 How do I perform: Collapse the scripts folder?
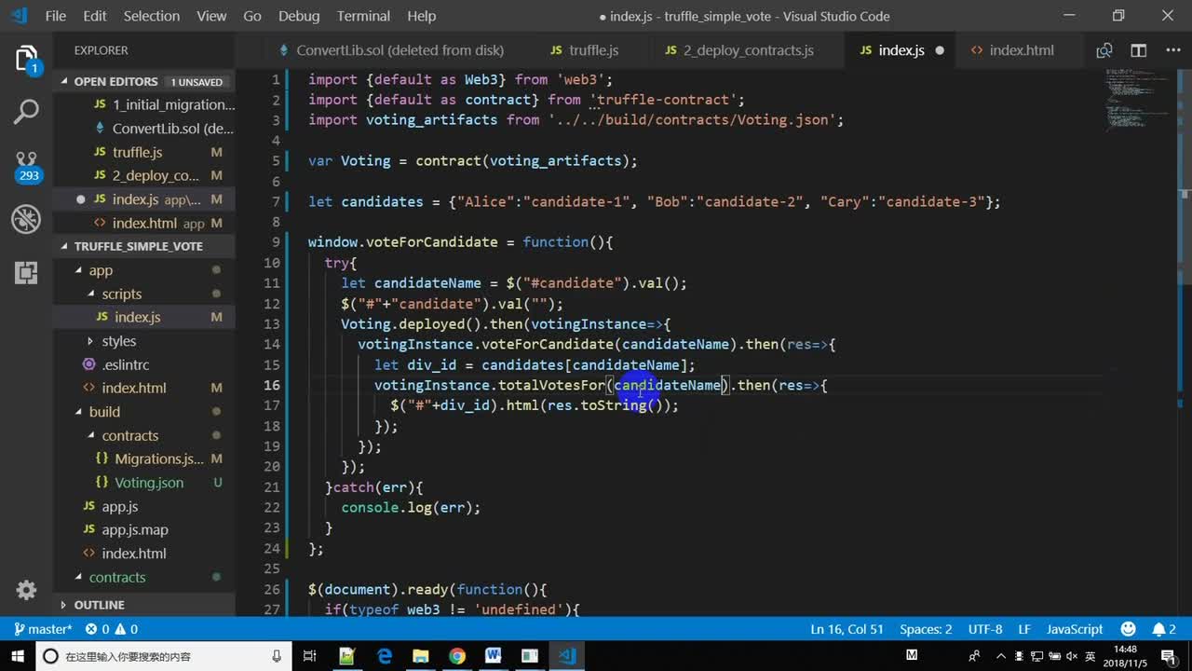(121, 294)
